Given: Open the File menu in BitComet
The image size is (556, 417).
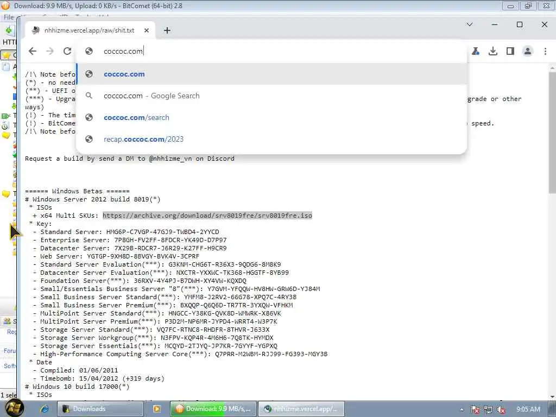Looking at the screenshot, I should pos(9,17).
